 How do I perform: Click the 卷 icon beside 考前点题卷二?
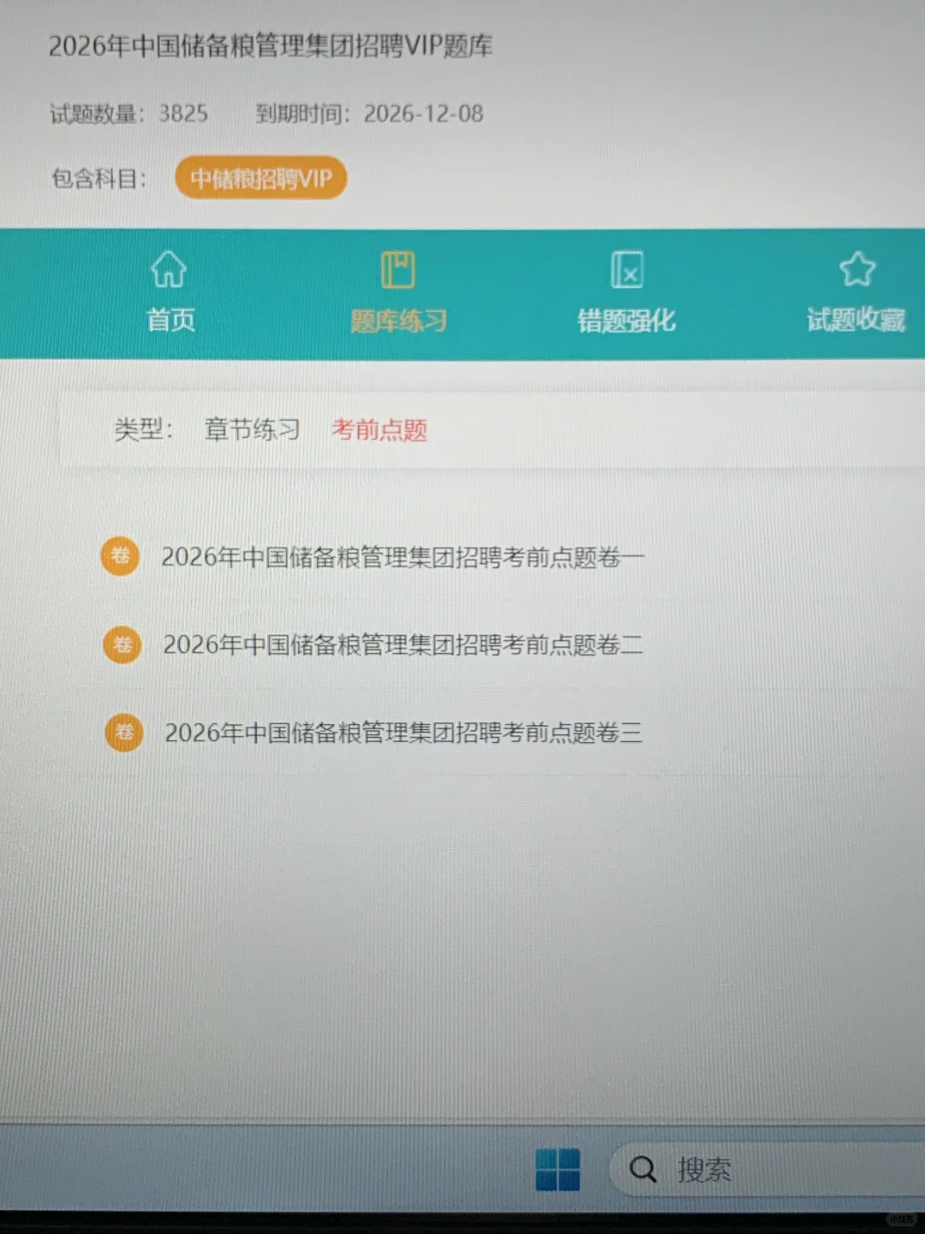coord(122,644)
